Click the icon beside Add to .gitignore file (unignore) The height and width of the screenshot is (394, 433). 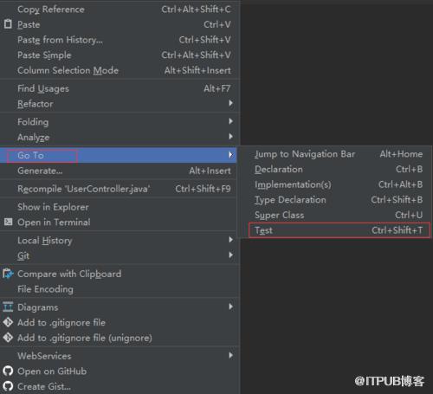click(x=8, y=338)
